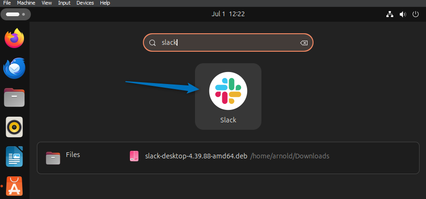Launch Rhythmbox music player from dock

[x=14, y=127]
